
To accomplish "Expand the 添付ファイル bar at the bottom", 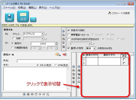I will (x=36, y=95).
